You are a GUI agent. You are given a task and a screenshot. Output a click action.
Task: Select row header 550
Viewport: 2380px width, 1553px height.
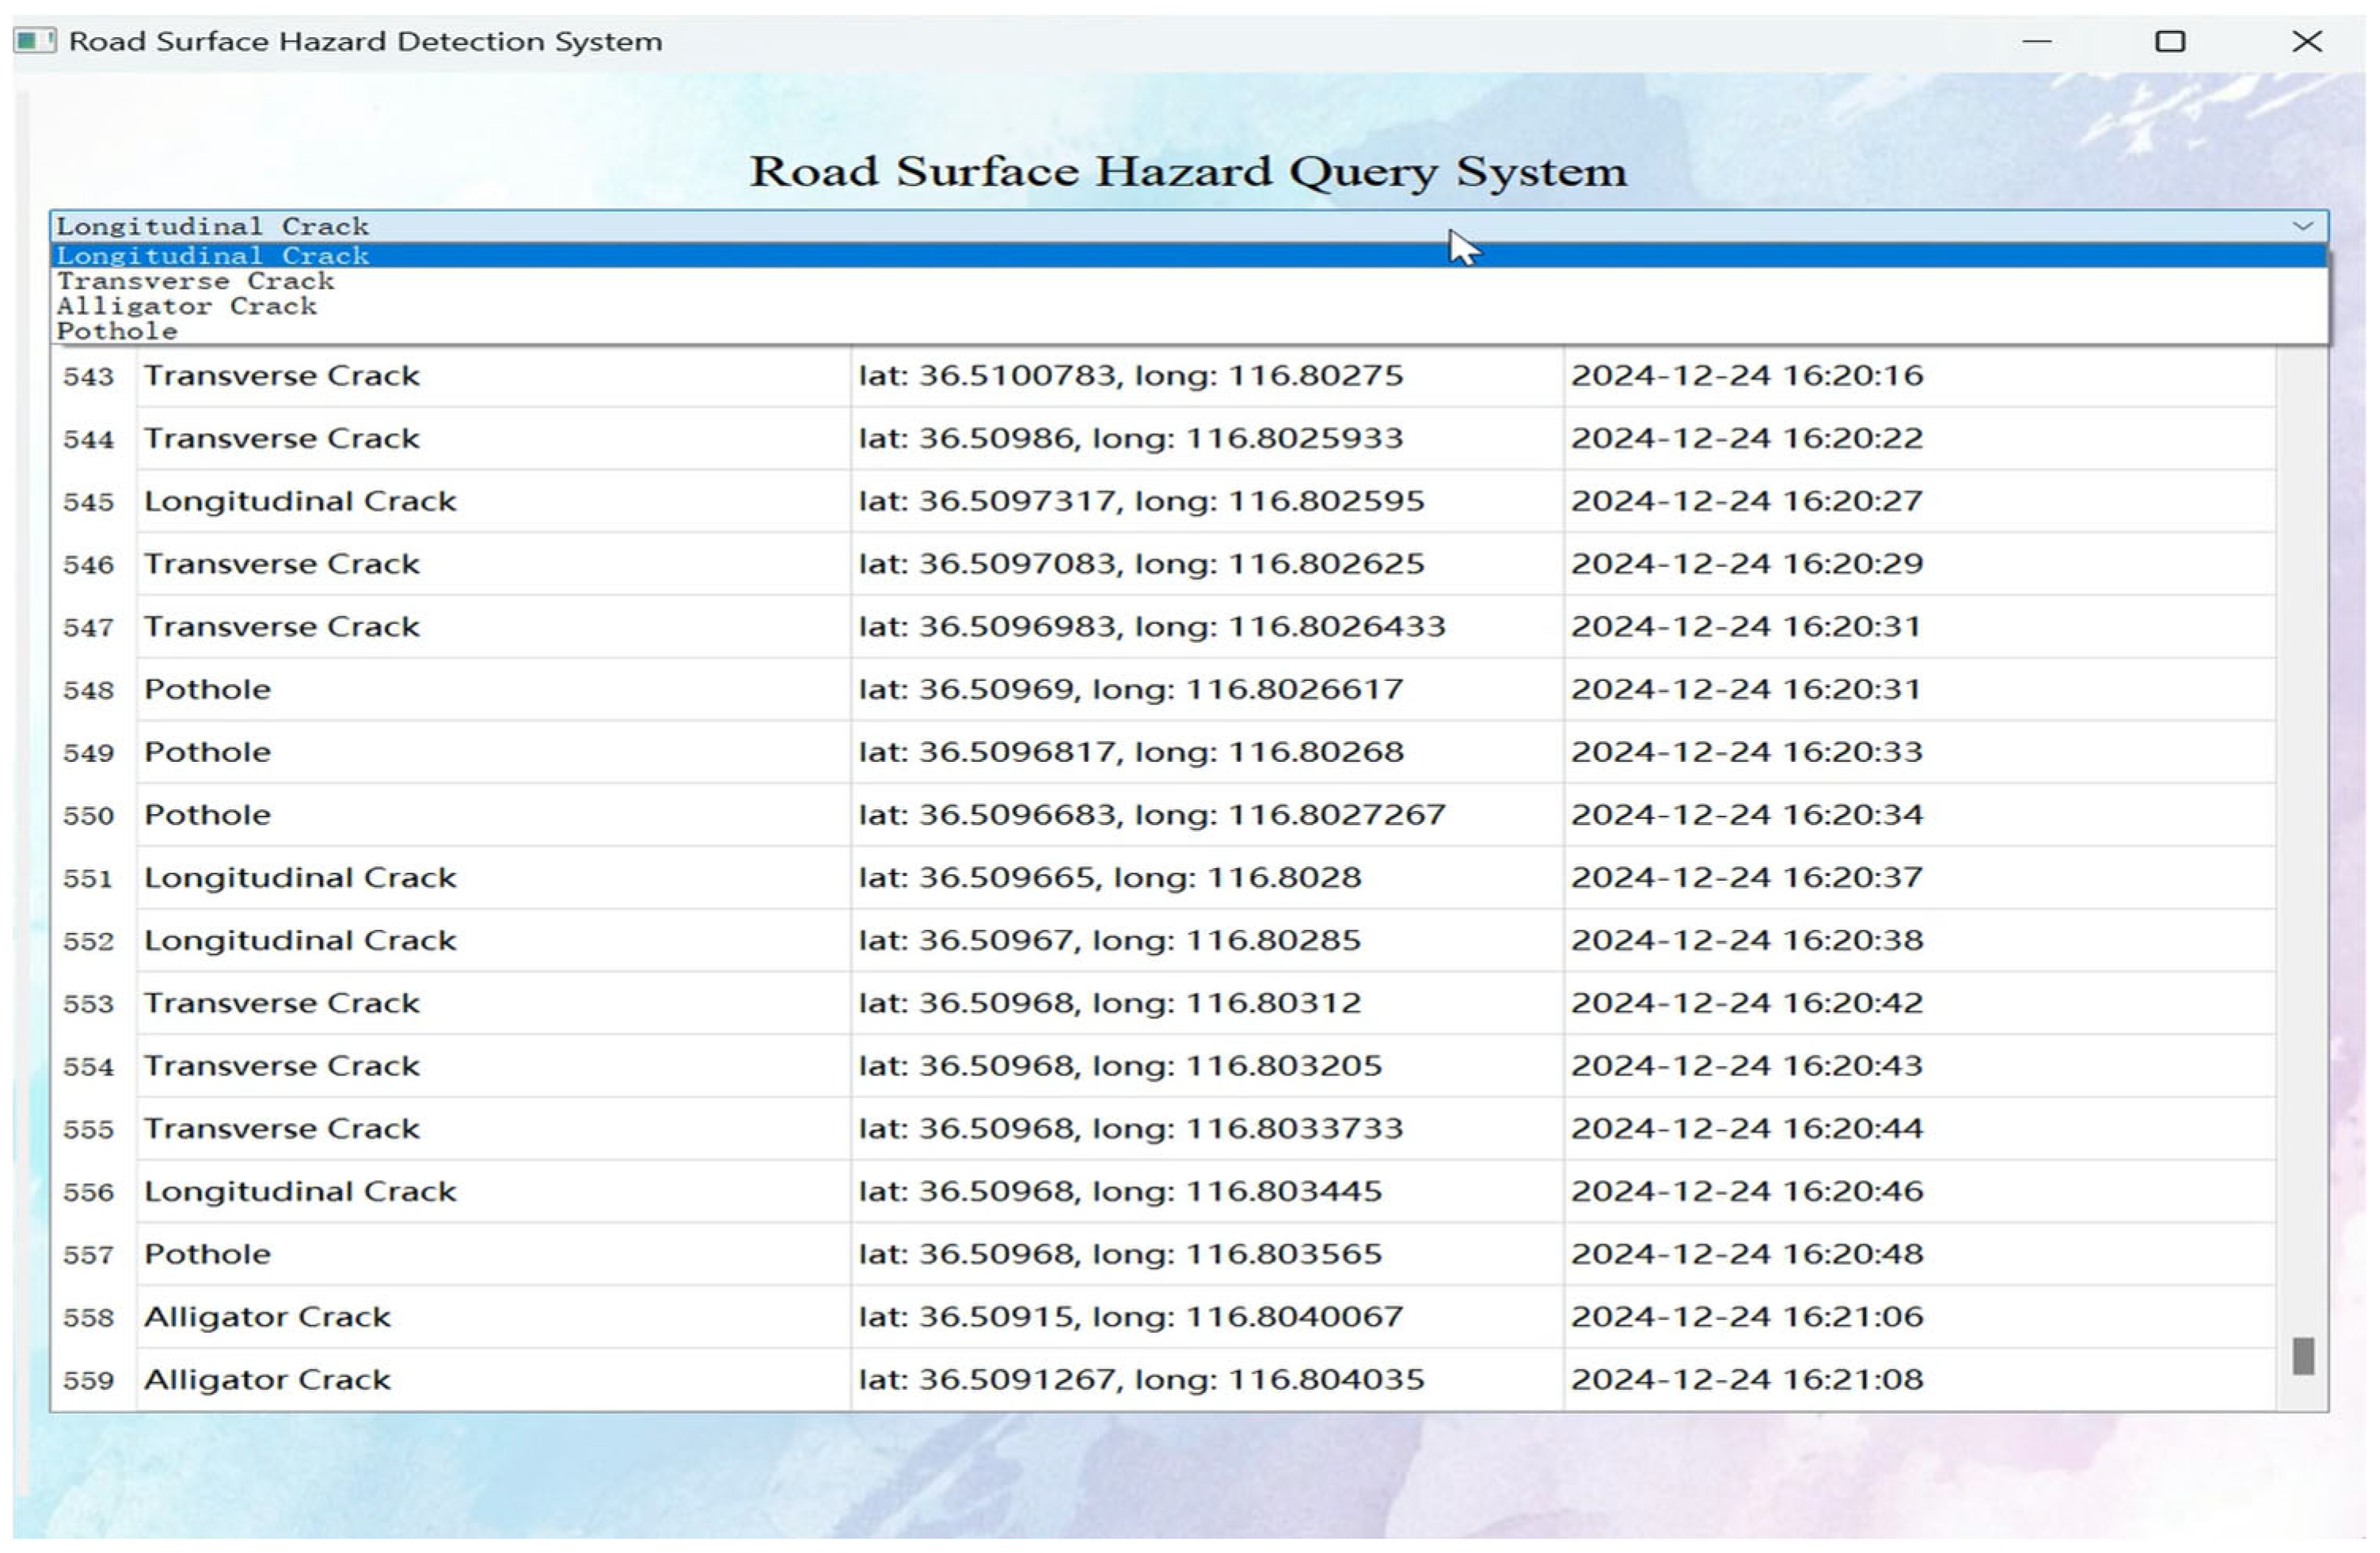tap(93, 815)
